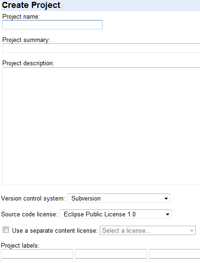Select the middle top-row Project labels field

click(x=111, y=254)
